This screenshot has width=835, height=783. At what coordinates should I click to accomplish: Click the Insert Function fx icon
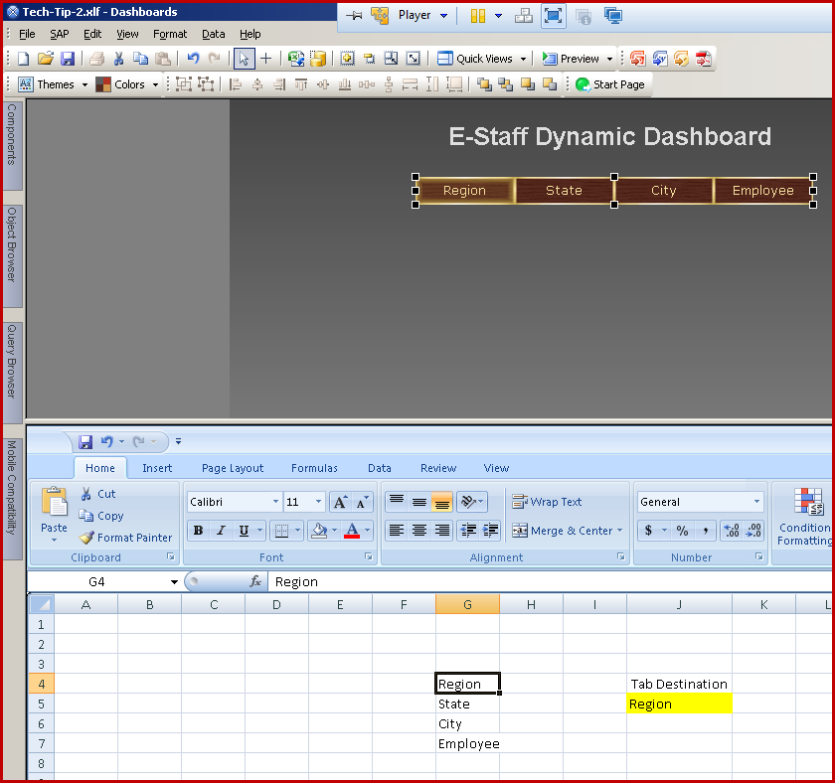[255, 581]
